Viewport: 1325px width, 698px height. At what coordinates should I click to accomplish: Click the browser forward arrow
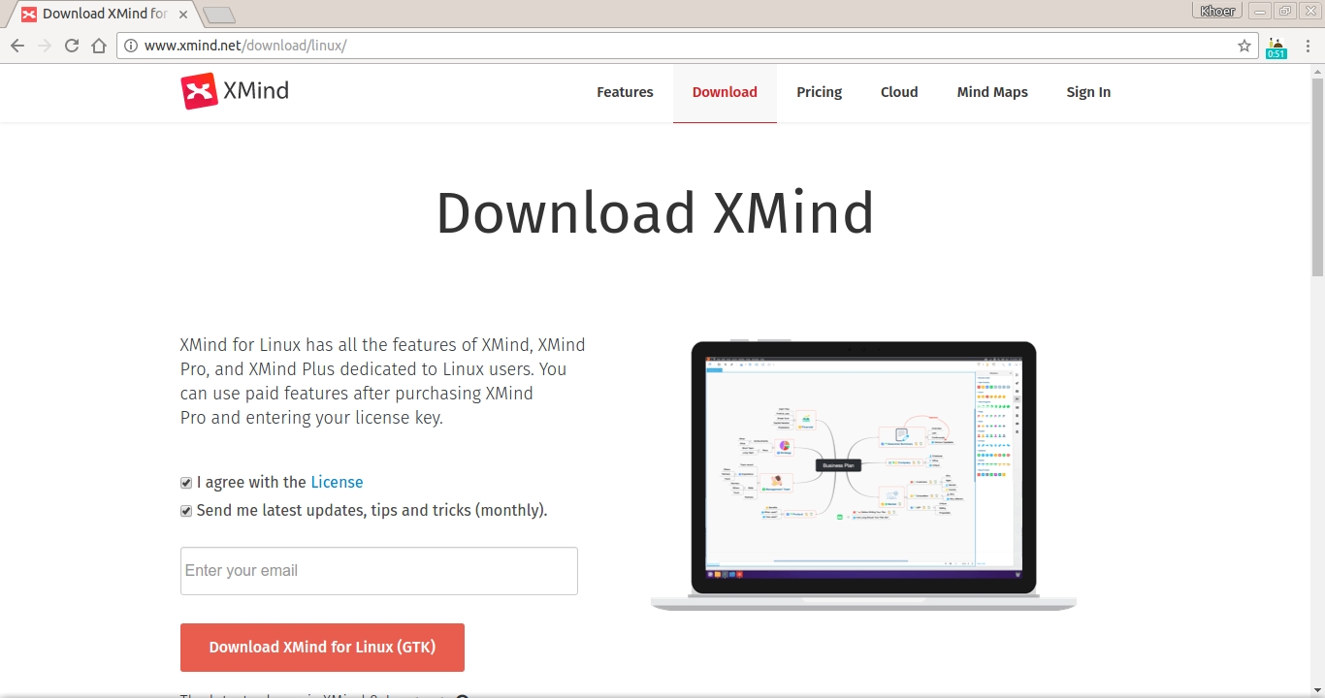coord(45,46)
